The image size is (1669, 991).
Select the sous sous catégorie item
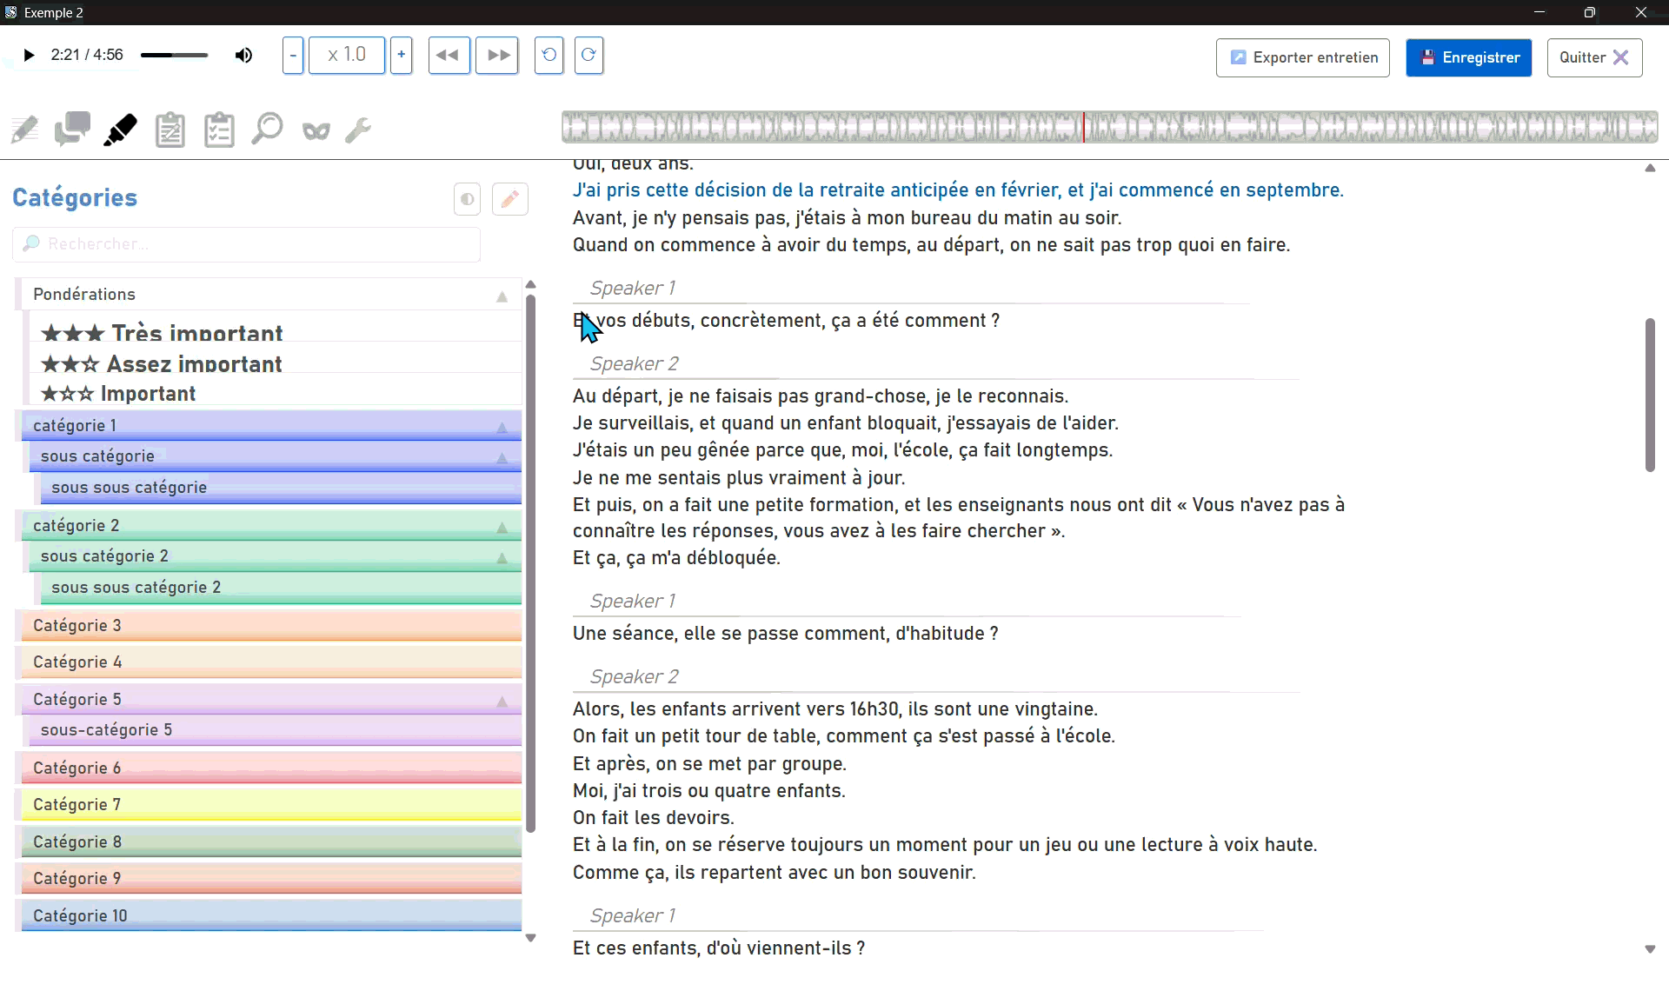coord(282,489)
